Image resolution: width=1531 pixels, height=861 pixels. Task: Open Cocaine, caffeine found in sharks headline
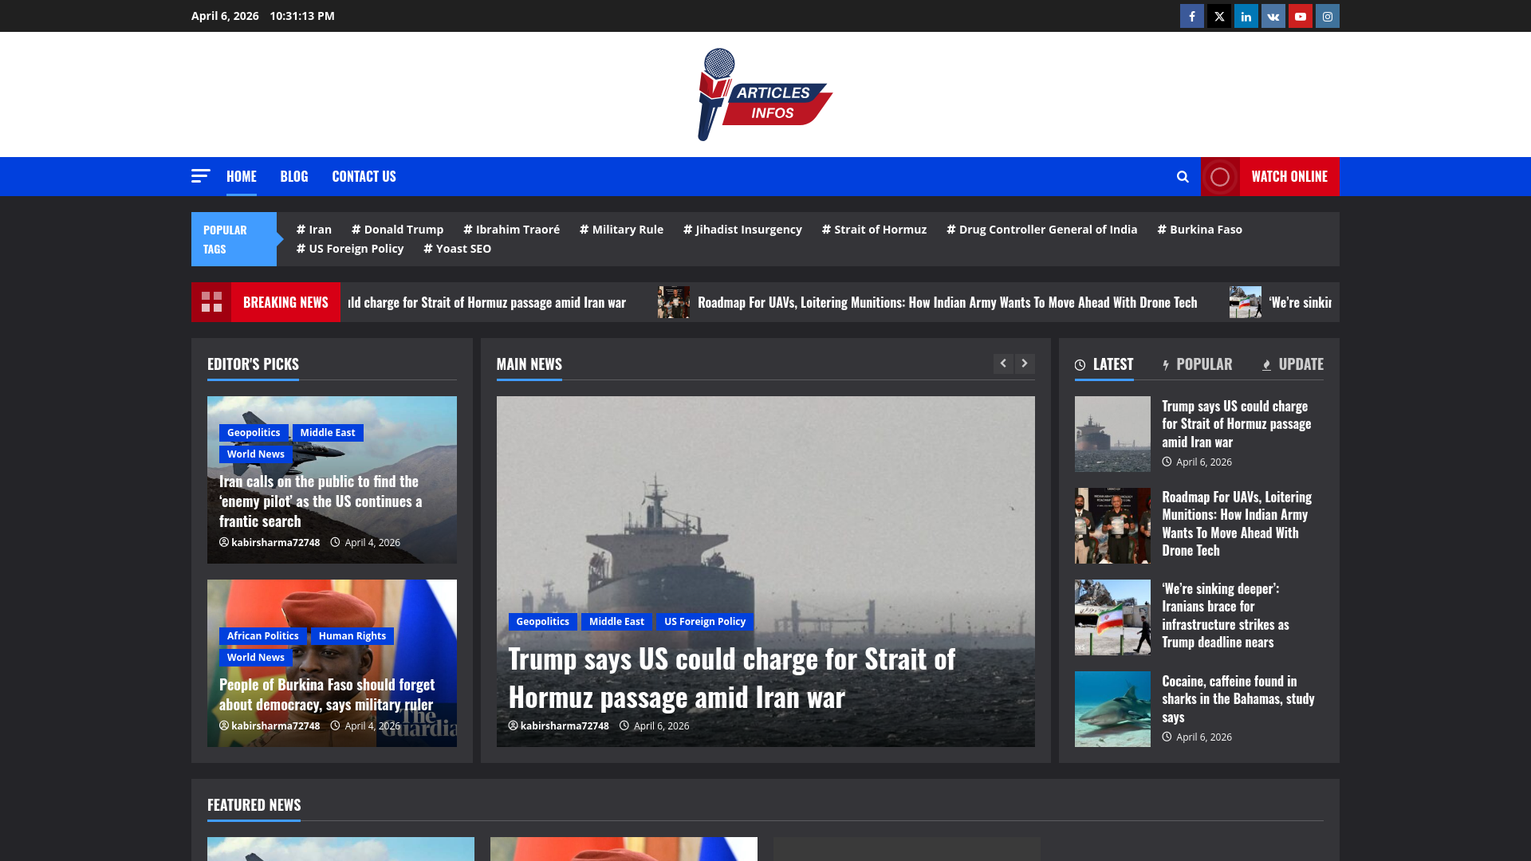tap(1238, 699)
